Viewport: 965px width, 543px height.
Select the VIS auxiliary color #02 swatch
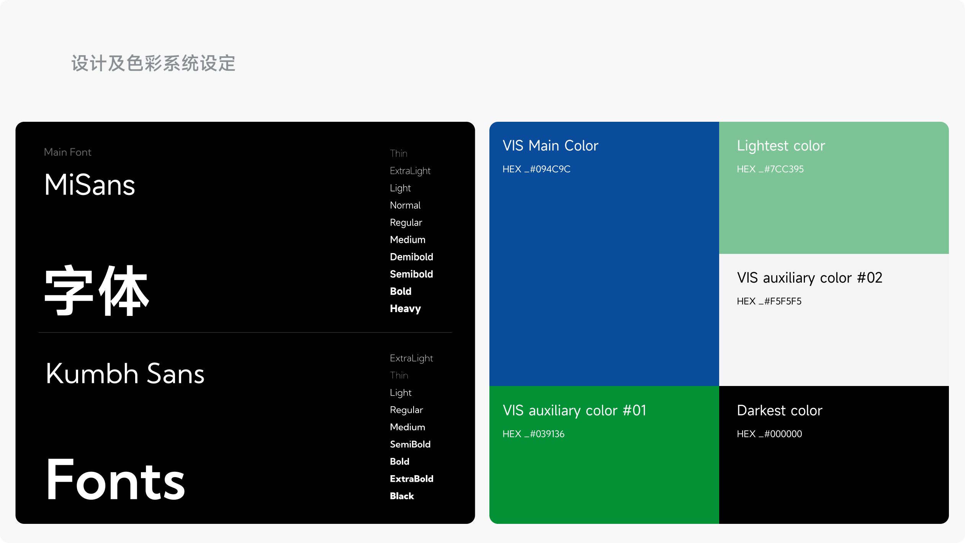[x=834, y=345]
